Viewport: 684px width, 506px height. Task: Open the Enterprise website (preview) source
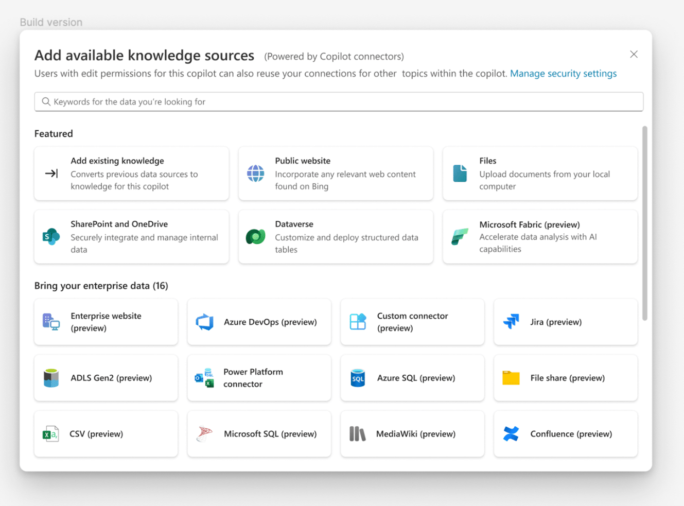pyautogui.click(x=106, y=322)
